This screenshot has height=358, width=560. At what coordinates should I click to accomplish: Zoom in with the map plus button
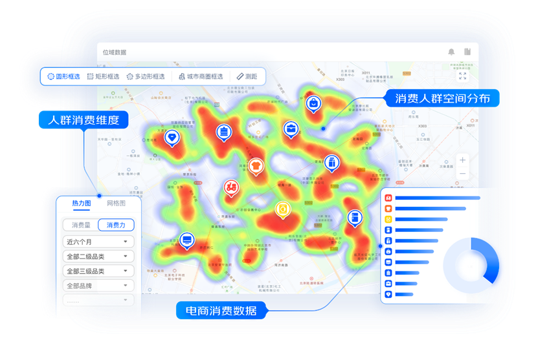pyautogui.click(x=462, y=160)
